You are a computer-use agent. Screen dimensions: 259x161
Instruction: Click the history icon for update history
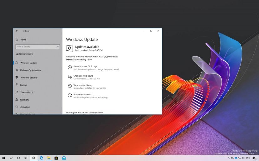(x=70, y=86)
